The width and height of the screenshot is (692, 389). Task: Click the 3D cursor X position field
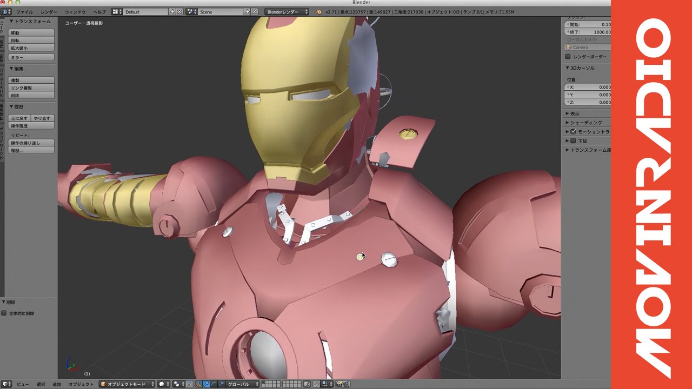pyautogui.click(x=588, y=87)
